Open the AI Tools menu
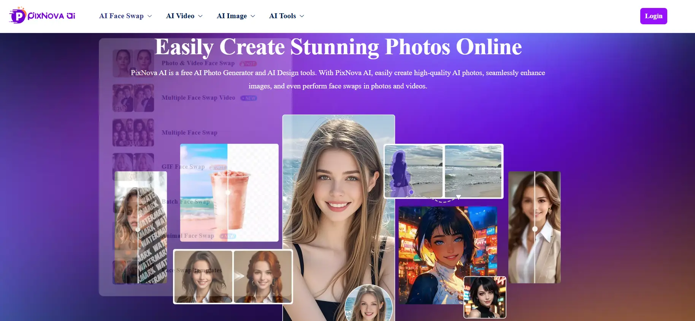The image size is (695, 321). coord(286,16)
